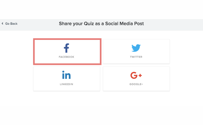Screen dimensions: 203x125
Task: Go Back to the previous screen
Action: click(10, 24)
